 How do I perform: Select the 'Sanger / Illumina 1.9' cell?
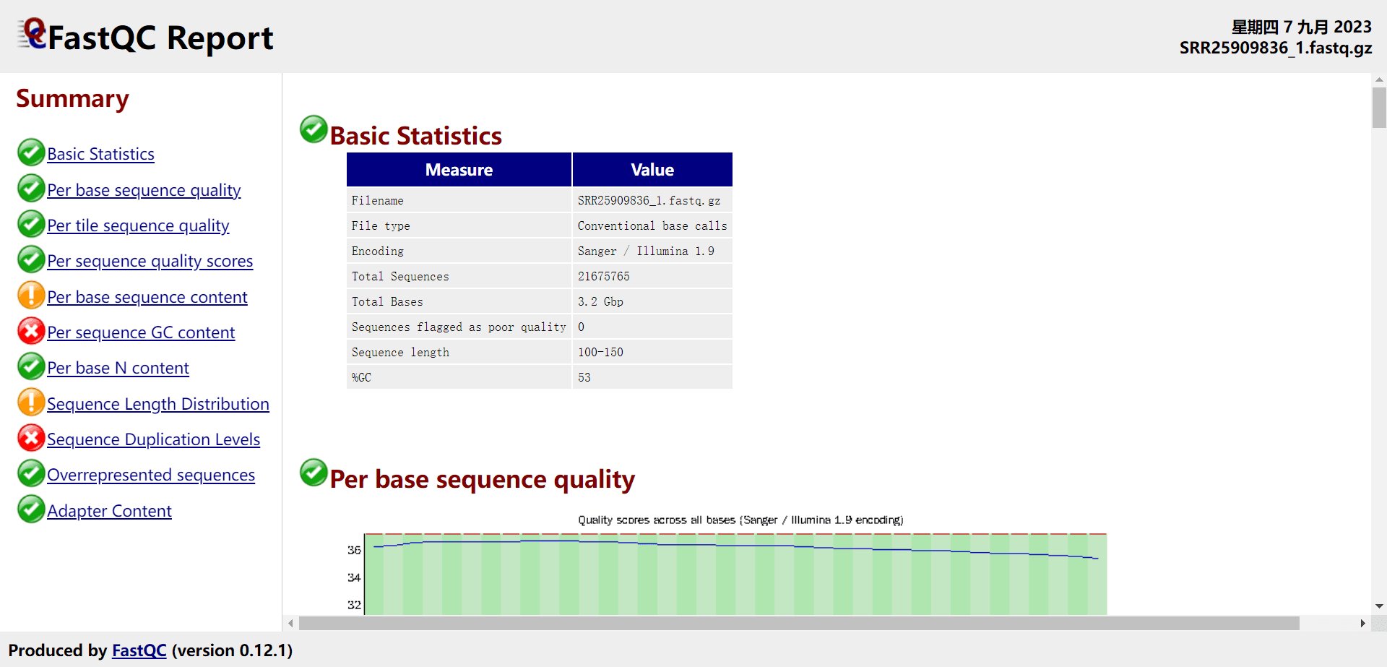(x=652, y=251)
